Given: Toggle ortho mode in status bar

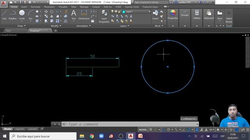Looking at the screenshot, I should (x=164, y=129).
